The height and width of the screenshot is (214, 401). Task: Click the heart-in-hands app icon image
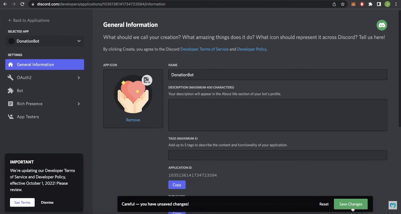133,94
